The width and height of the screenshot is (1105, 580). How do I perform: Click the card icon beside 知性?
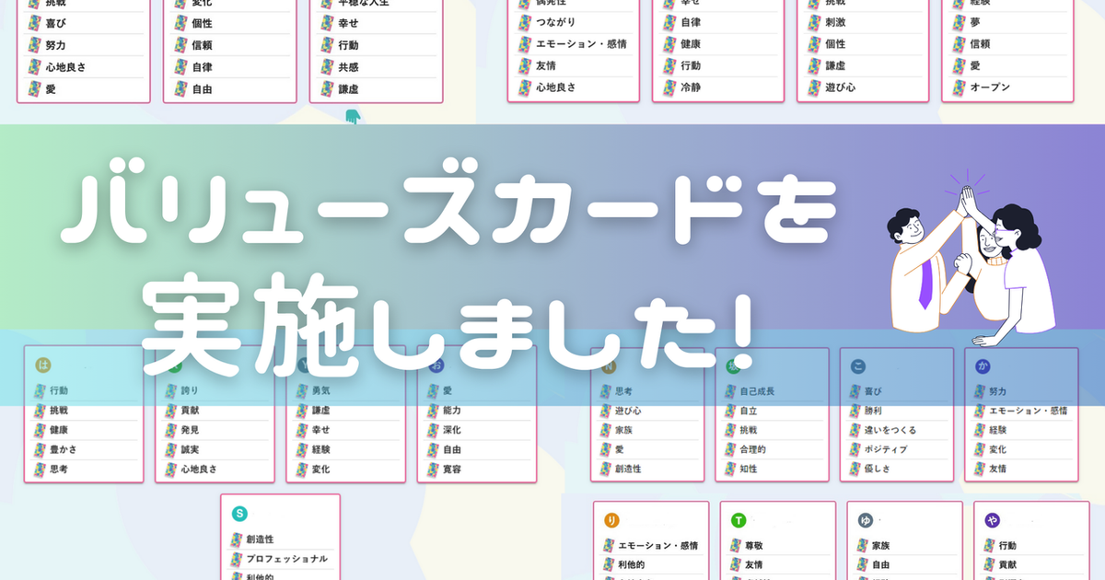[729, 469]
